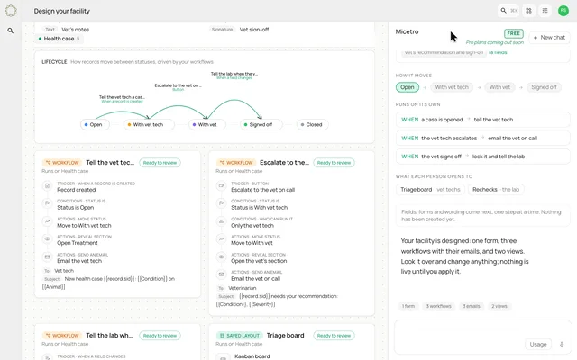577x360 pixels.
Task: Click the person icon beside Only the vet tech
Action: (221, 221)
